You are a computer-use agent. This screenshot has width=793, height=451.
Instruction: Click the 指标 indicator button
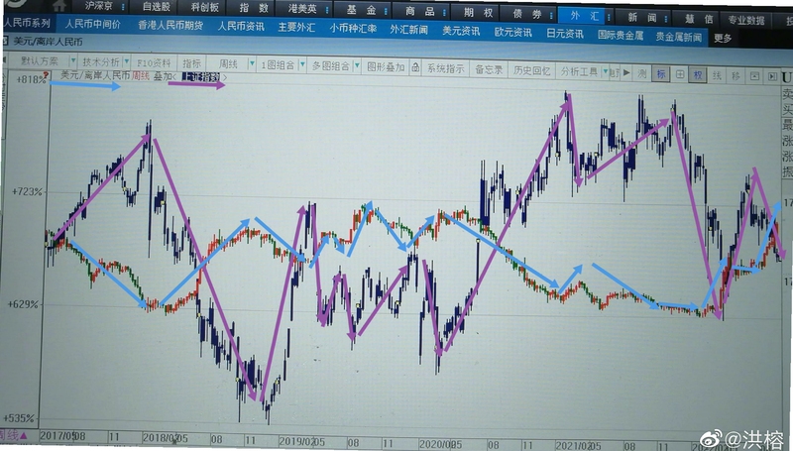pos(191,63)
